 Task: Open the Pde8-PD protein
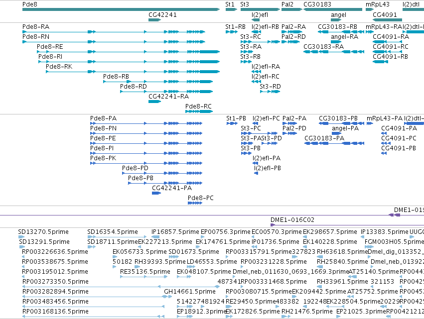[162, 173]
